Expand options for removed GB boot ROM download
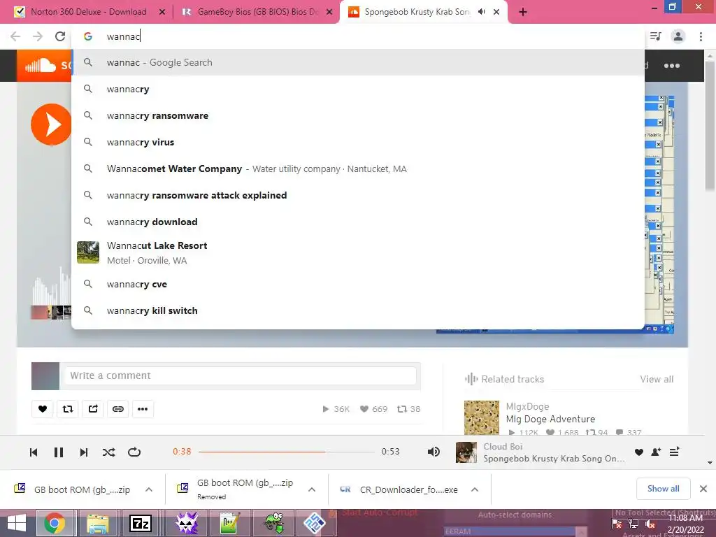This screenshot has height=537, width=716. click(x=312, y=489)
